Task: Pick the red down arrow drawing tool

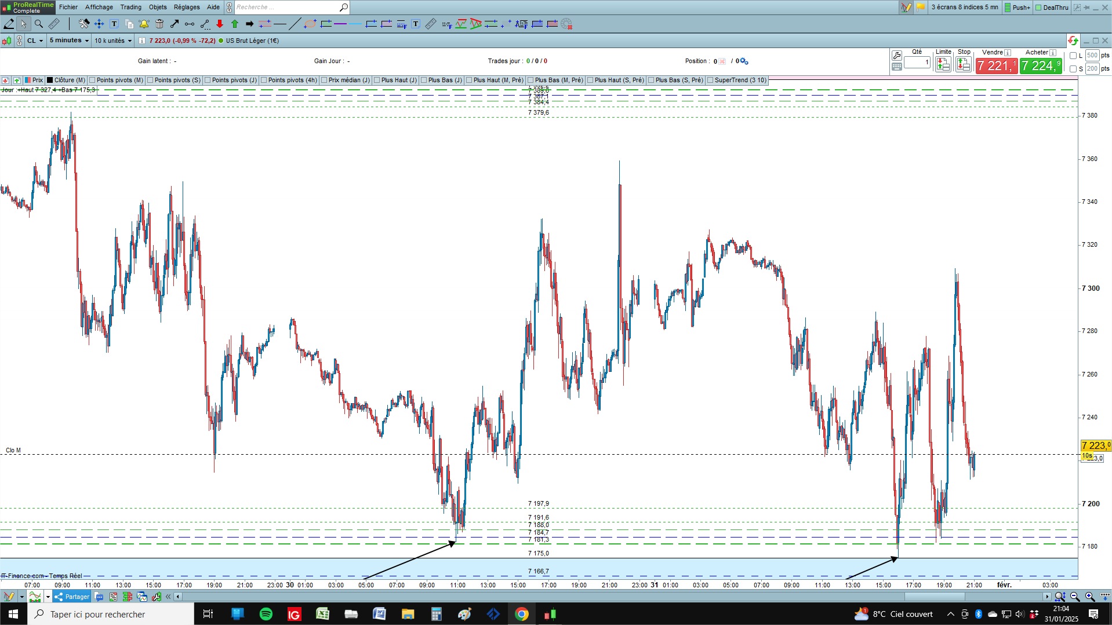Action: pos(220,24)
